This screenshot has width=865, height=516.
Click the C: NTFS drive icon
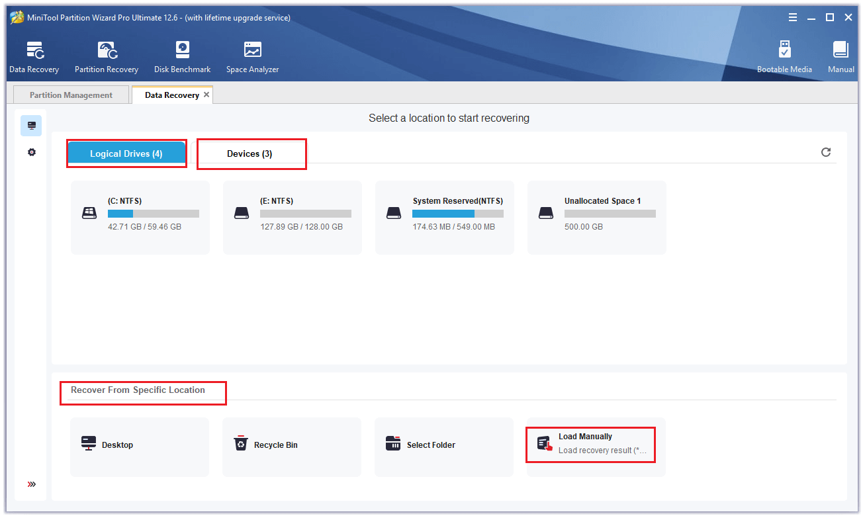(x=89, y=213)
